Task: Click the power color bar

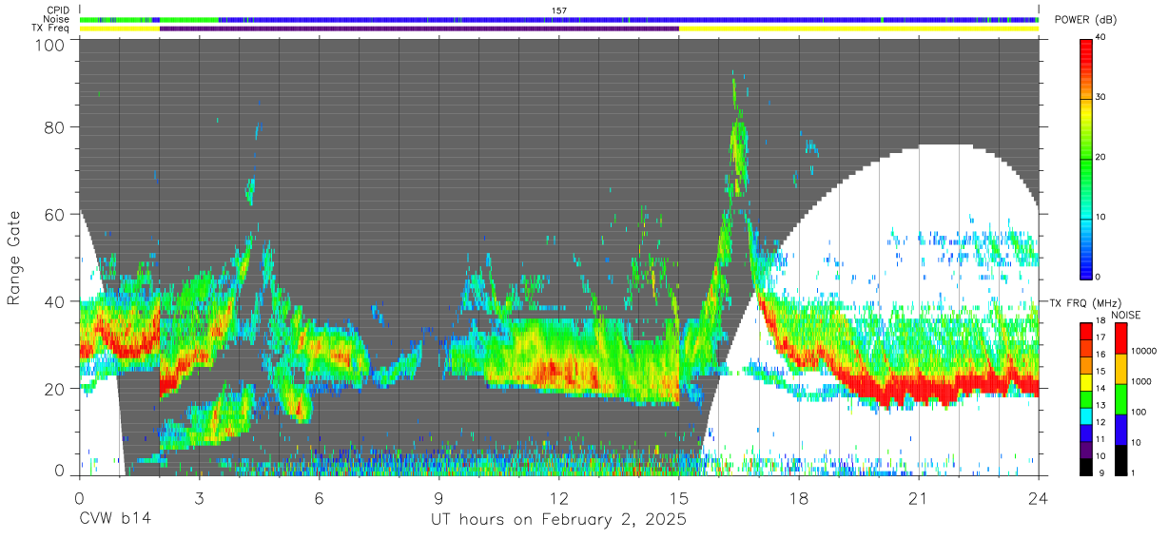Action: 1086,159
